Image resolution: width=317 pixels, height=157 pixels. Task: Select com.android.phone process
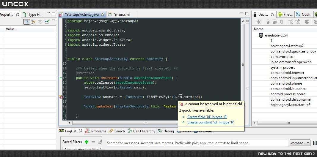[x=286, y=83]
